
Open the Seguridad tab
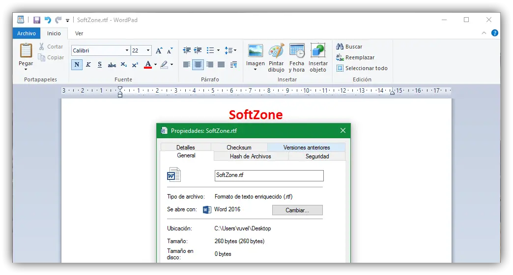[317, 156]
